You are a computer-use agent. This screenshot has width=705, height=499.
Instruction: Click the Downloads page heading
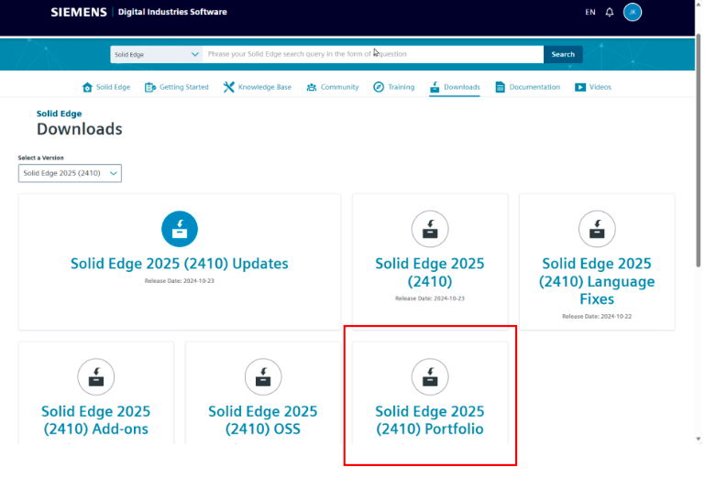(79, 129)
